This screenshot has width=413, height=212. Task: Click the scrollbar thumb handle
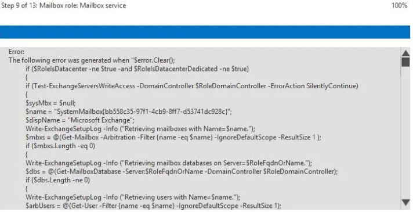click(406, 62)
